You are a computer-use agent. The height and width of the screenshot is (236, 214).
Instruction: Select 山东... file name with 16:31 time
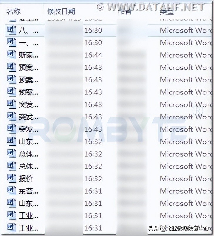point(28,204)
